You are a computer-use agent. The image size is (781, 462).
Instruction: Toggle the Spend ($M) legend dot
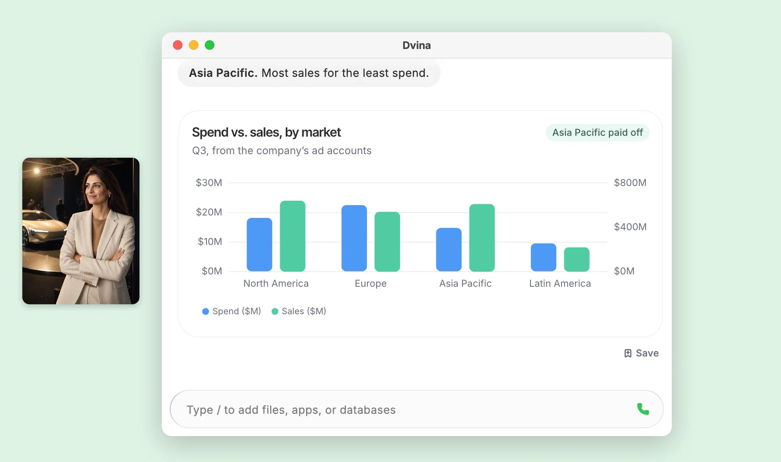point(206,311)
